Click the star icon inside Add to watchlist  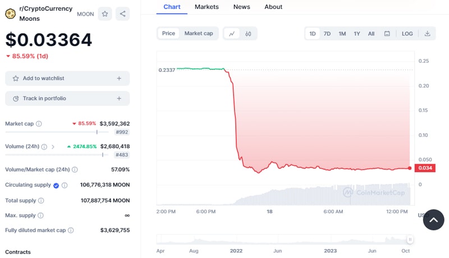(x=16, y=79)
